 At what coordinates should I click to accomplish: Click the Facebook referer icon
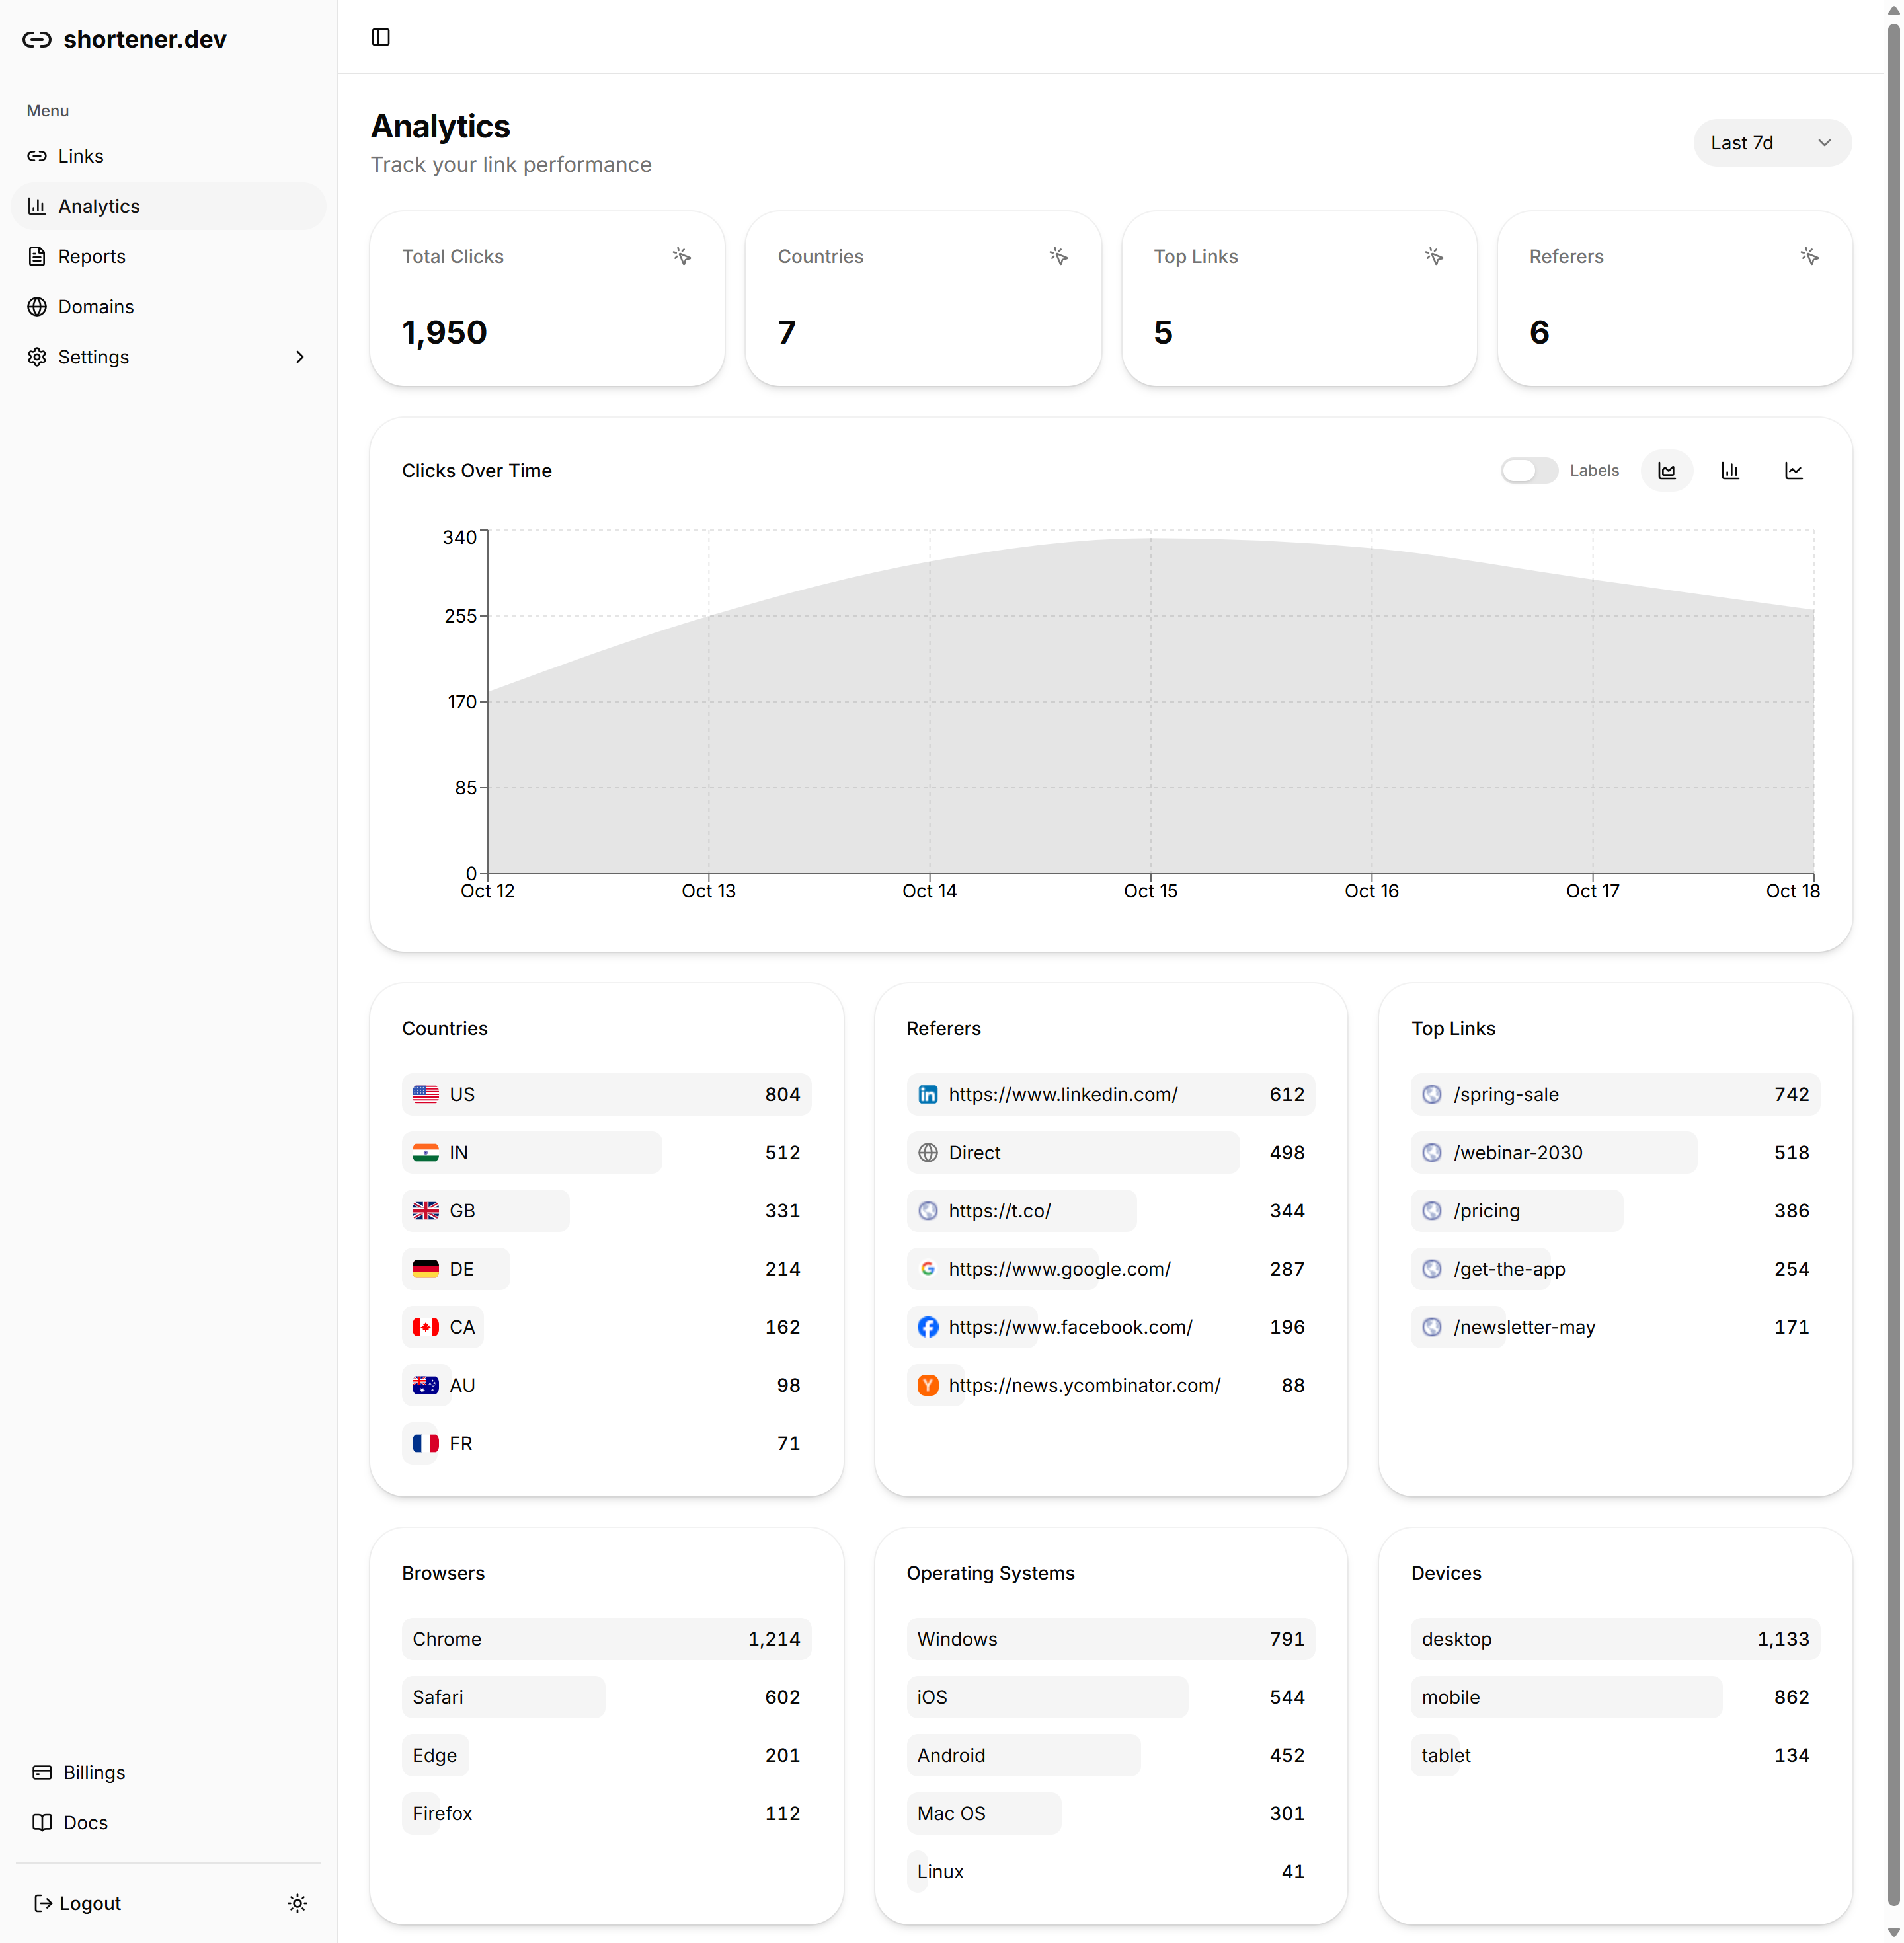point(928,1327)
